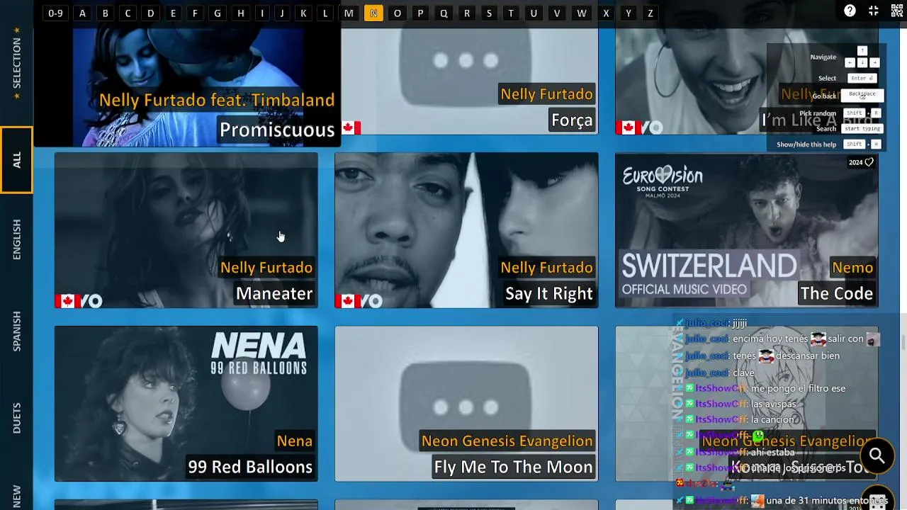The image size is (907, 510).
Task: Jump to letter W in the index
Action: pos(582,13)
